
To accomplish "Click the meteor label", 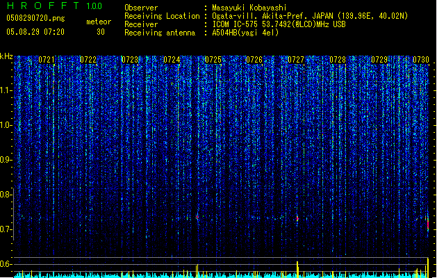I will coord(99,22).
